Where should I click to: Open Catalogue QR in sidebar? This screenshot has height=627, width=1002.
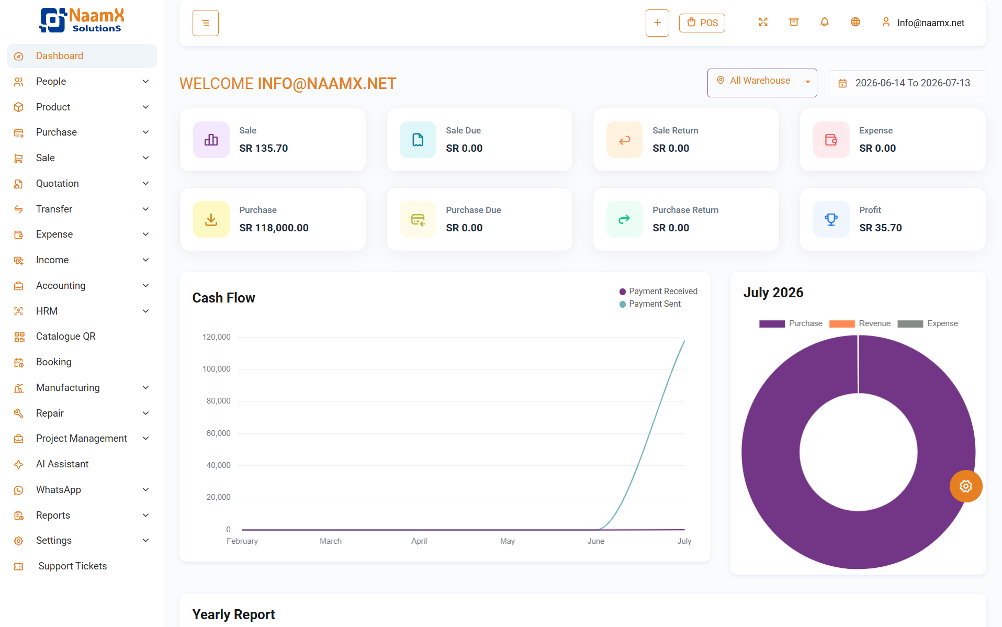(82, 337)
